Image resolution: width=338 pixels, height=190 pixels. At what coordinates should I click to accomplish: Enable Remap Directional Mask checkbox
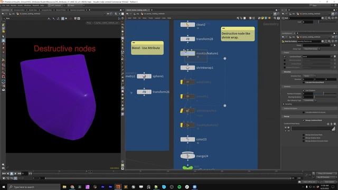[304, 135]
